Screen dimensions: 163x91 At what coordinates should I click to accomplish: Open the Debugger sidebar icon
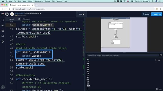(3, 36)
